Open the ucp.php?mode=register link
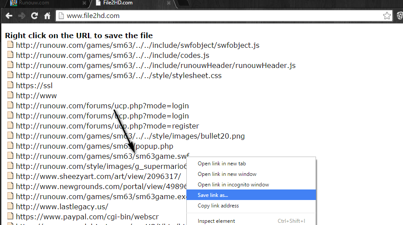Image resolution: width=403 pixels, height=225 pixels. tap(107, 126)
